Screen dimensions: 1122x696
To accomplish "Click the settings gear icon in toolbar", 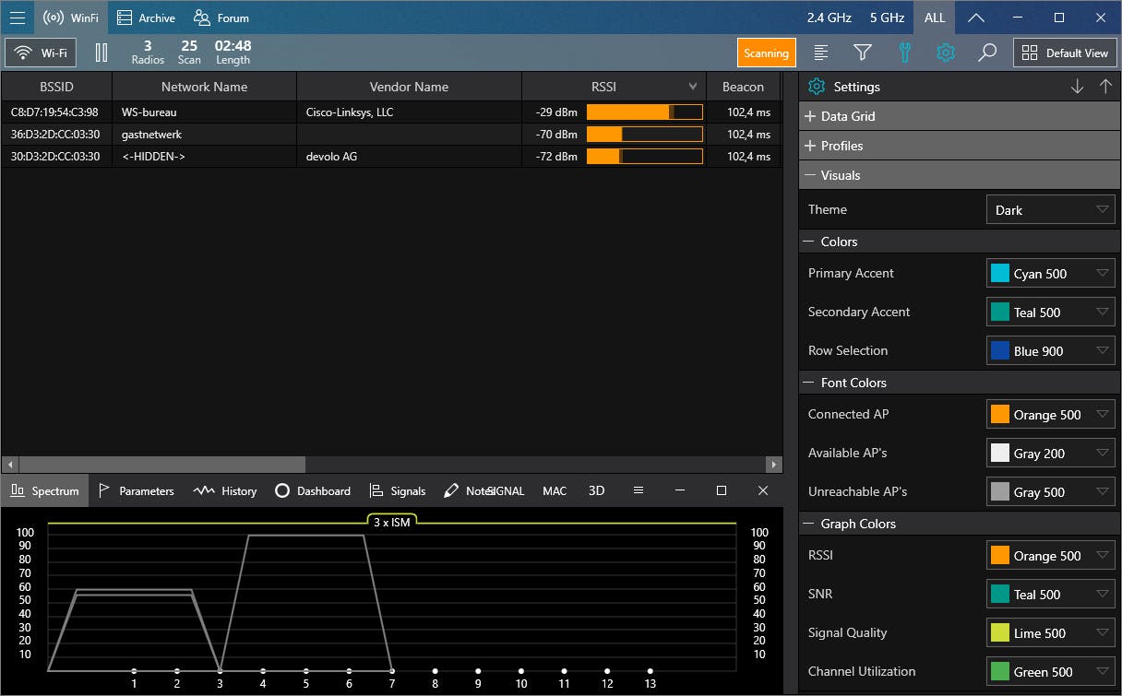I will click(945, 53).
